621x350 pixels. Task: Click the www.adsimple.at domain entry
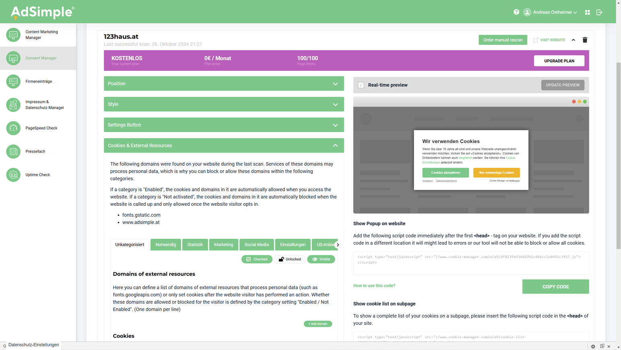[x=141, y=222]
